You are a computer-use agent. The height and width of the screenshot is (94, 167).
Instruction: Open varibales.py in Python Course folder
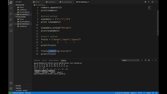[x=23, y=26]
